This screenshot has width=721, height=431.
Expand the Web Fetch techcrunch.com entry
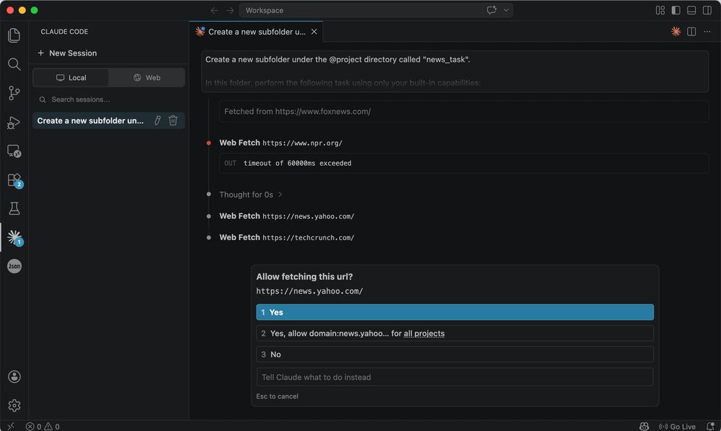click(x=286, y=237)
